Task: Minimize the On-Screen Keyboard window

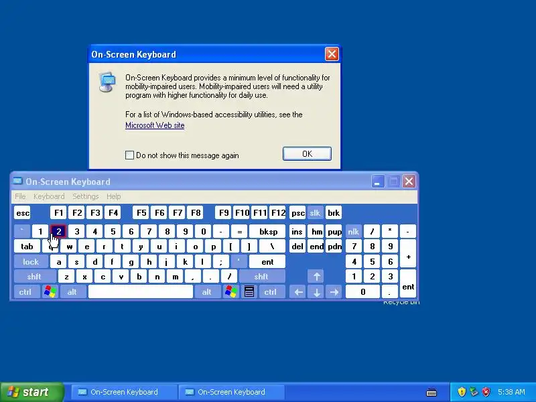Action: tap(378, 181)
